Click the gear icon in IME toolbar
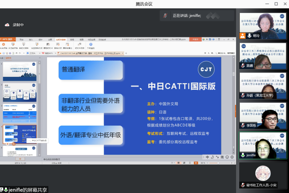The height and width of the screenshot is (193, 289). tap(232, 157)
